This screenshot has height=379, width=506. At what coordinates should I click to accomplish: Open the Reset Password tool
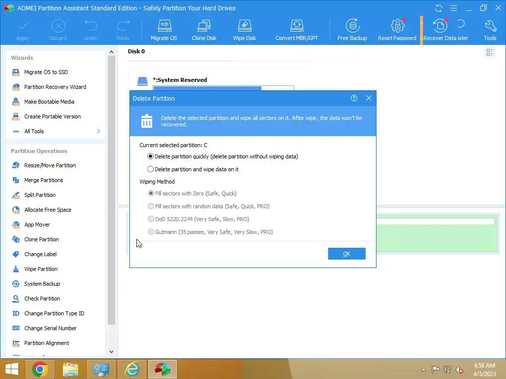tap(397, 30)
